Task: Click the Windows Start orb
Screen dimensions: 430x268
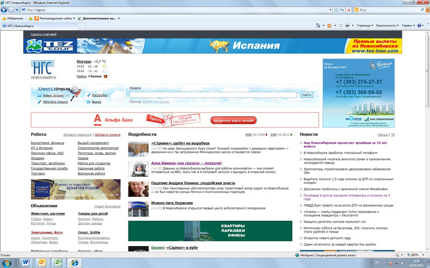Action: pos(6,263)
